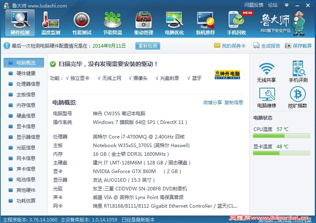Open 驱动管理 driver management

(x=144, y=23)
